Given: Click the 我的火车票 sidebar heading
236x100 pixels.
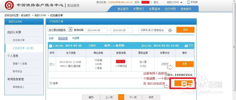Looking at the screenshot, I should tap(14, 32).
